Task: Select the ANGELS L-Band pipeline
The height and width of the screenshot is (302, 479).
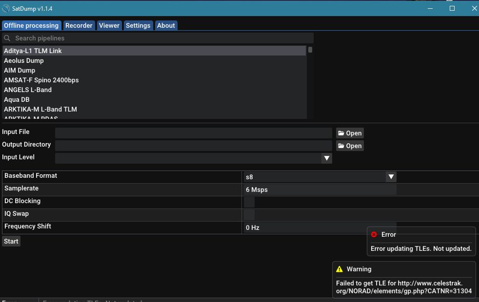Action: 154,90
